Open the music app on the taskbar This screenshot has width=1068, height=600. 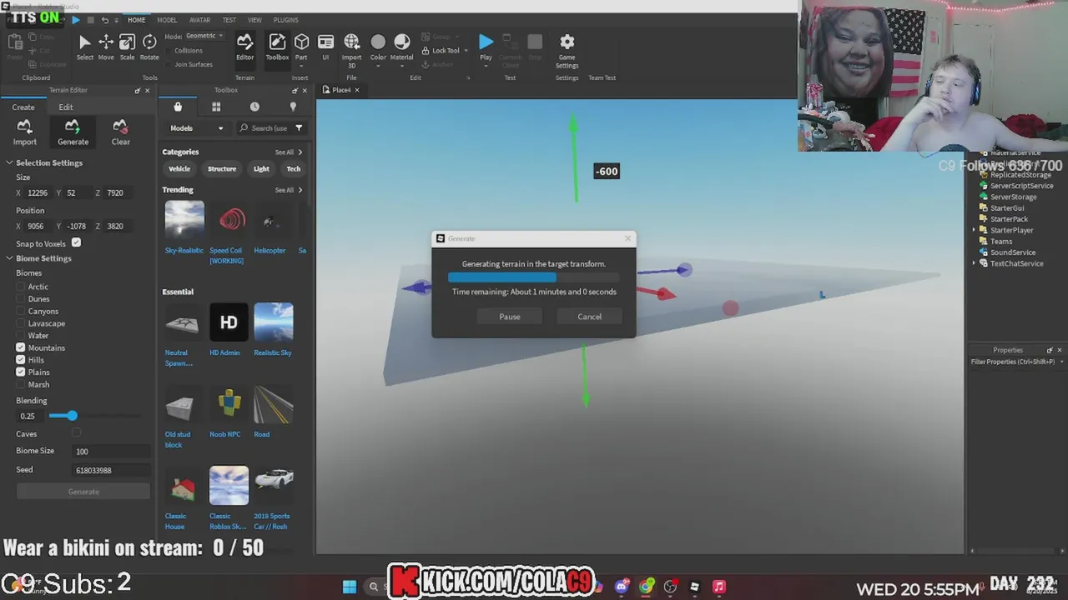tap(718, 587)
